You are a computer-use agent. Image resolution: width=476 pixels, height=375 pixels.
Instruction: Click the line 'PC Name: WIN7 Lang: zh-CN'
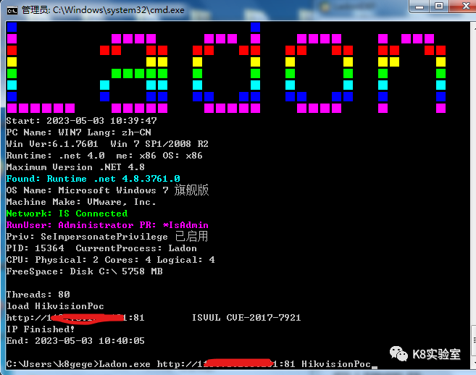click(x=78, y=132)
